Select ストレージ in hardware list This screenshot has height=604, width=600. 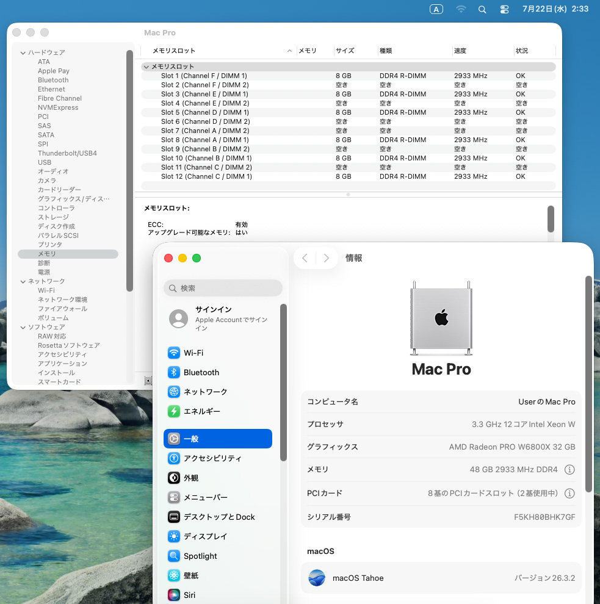tap(54, 217)
